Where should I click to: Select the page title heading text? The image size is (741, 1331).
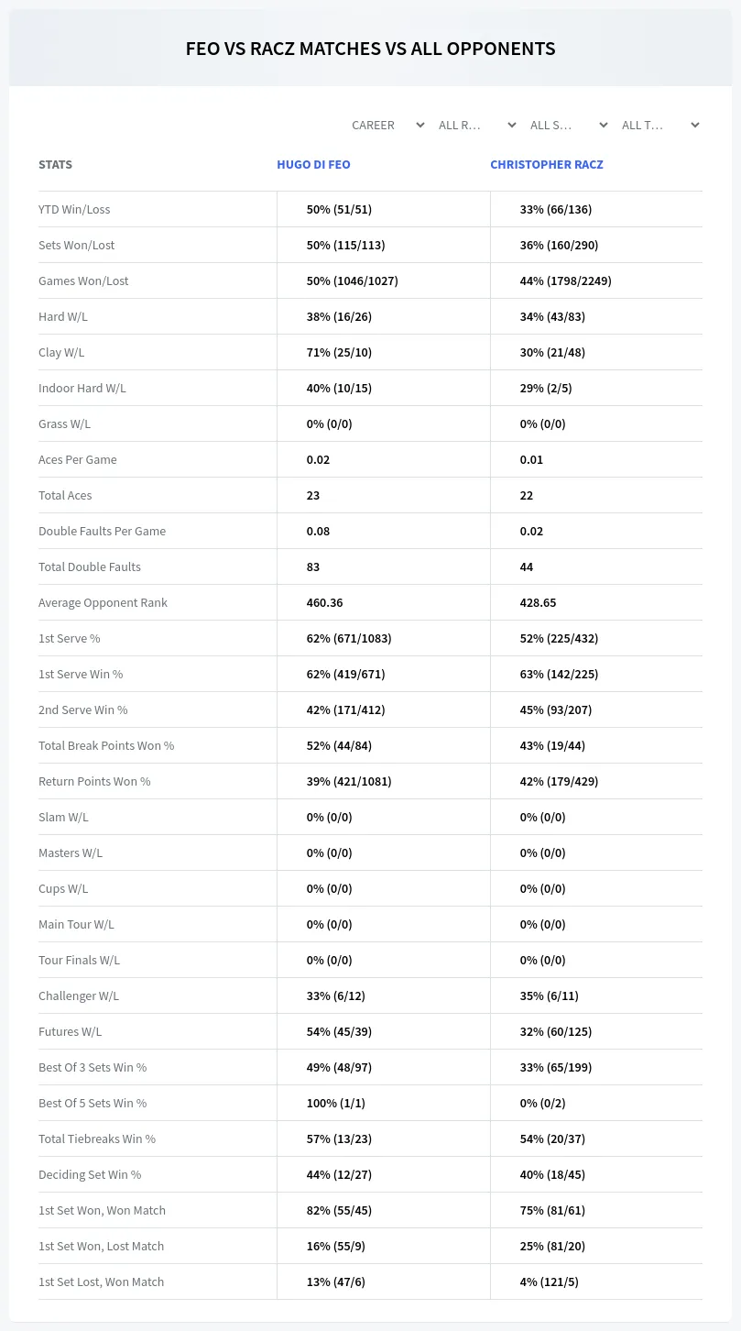click(370, 49)
